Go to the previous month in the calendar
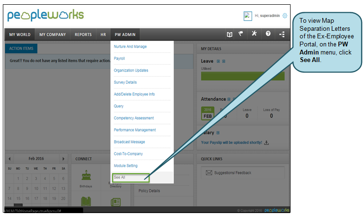 [x=9, y=159]
